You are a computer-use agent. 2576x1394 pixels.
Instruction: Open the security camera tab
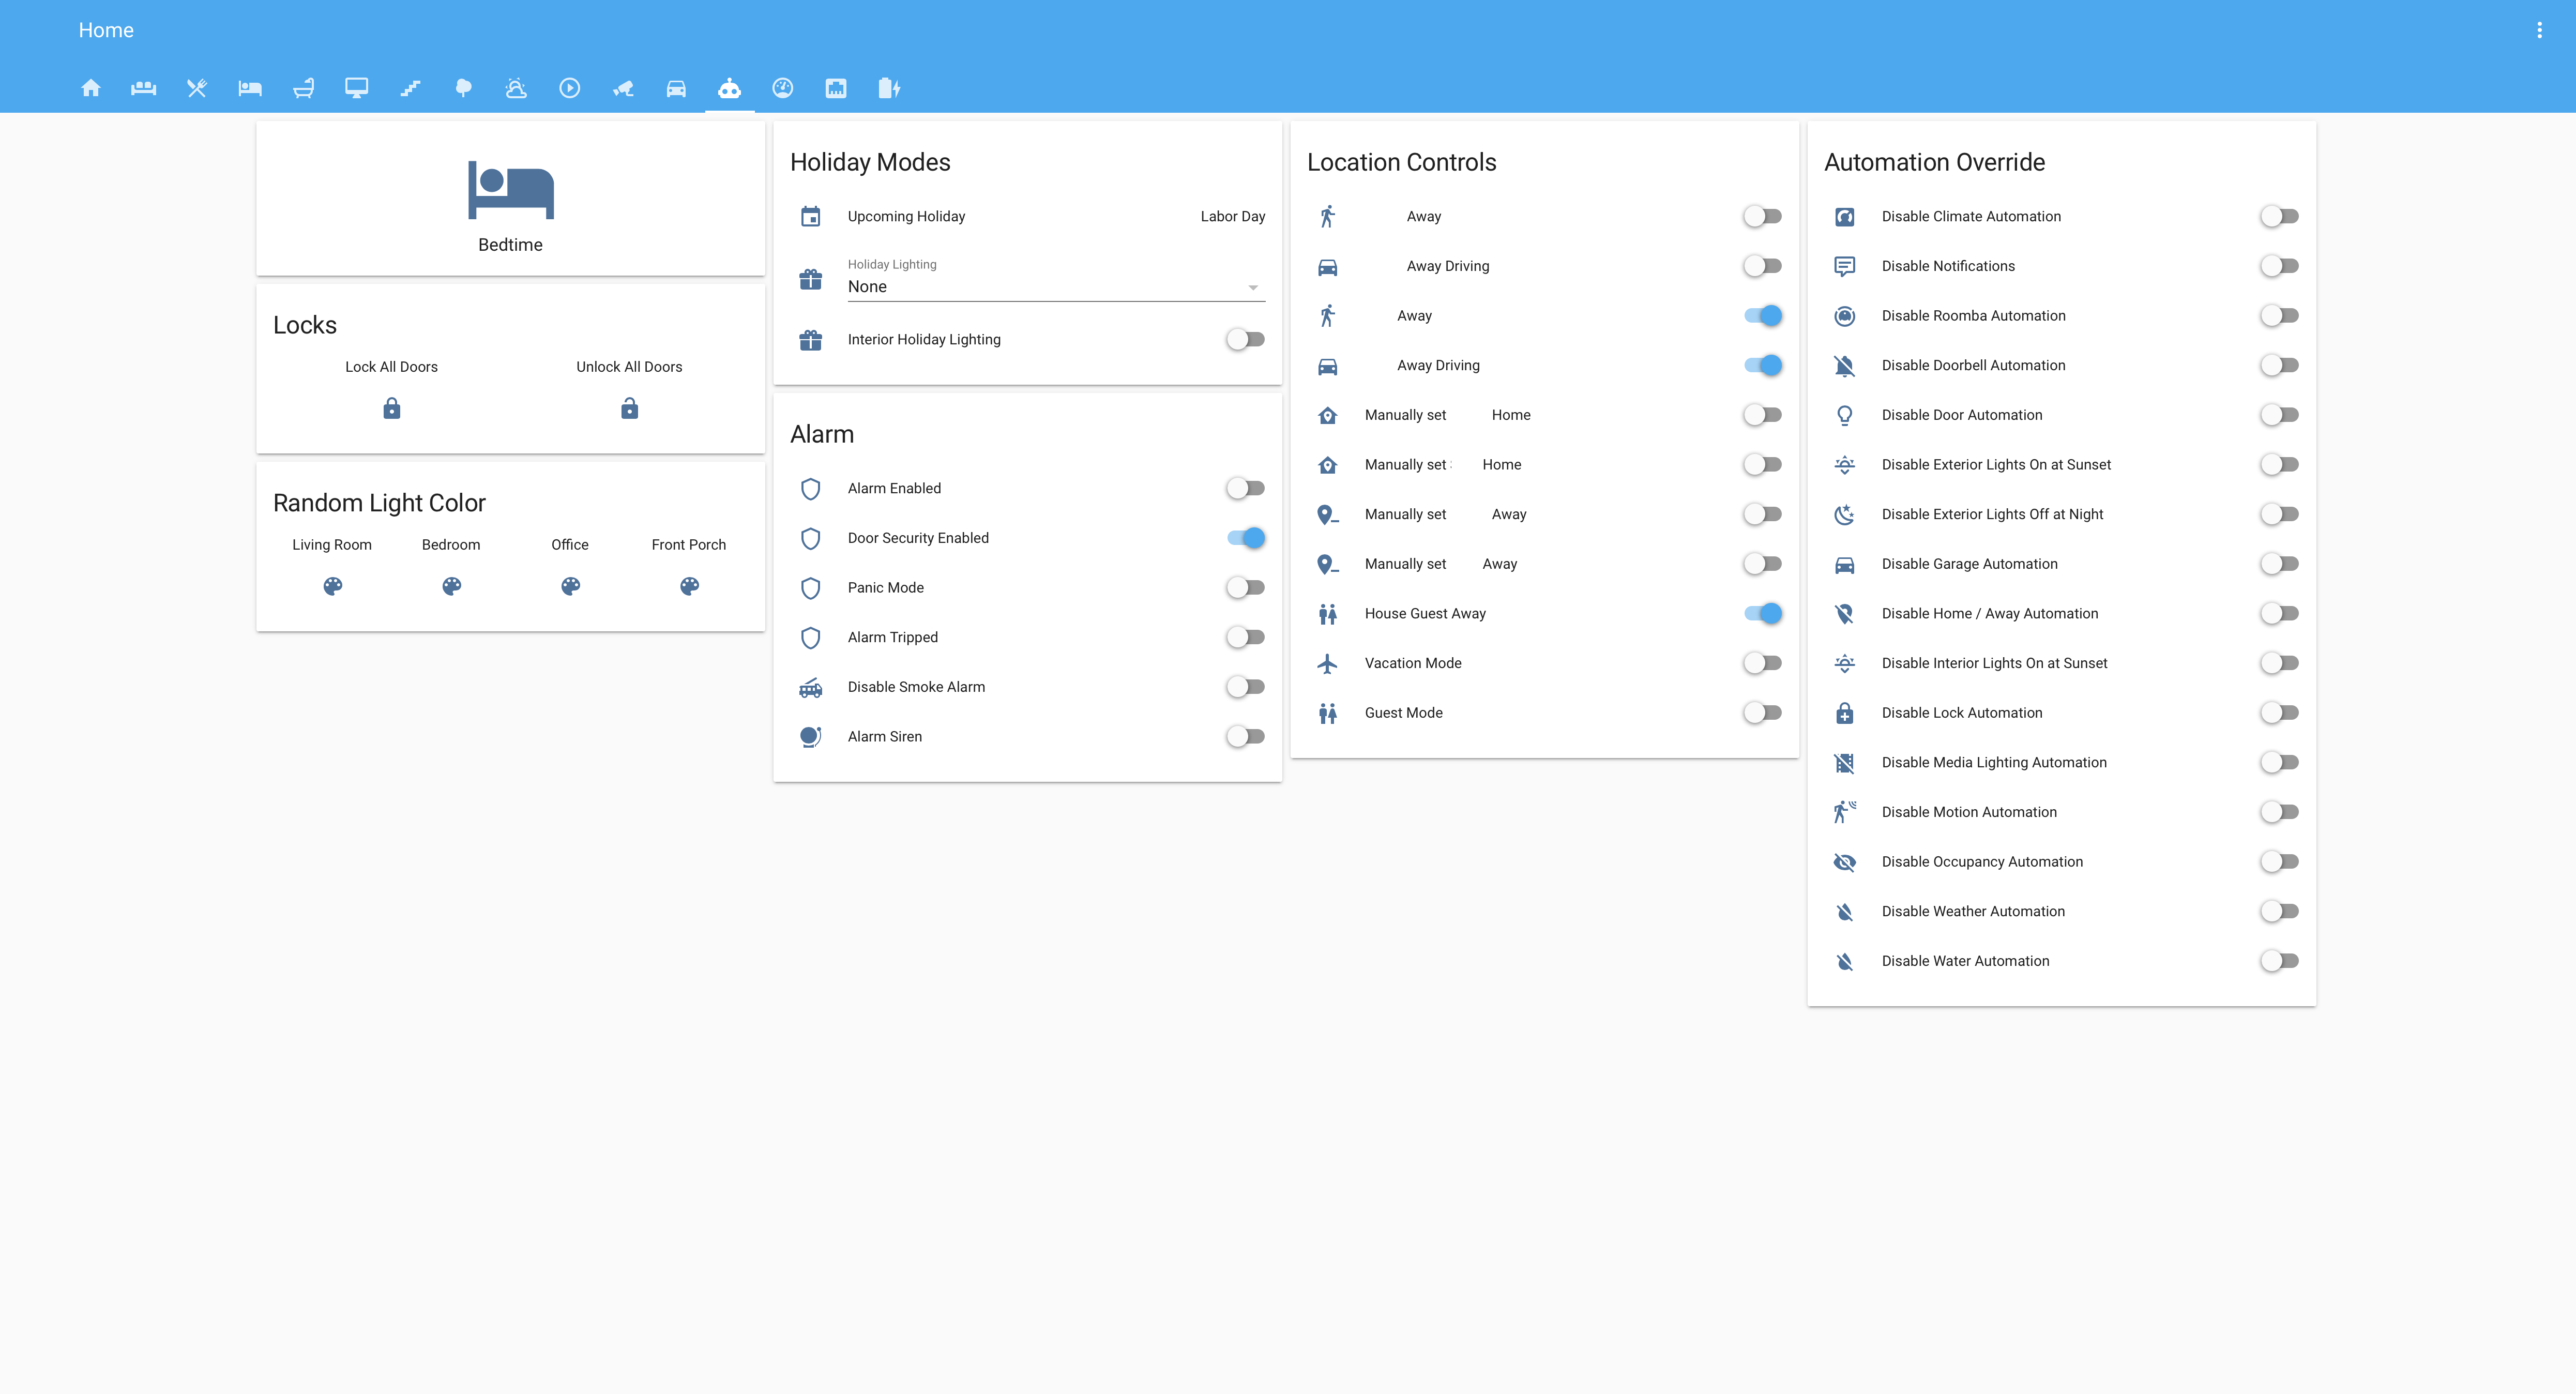623,88
